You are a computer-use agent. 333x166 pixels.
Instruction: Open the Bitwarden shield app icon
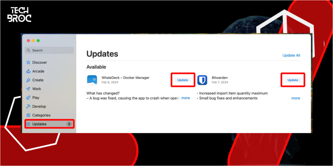[x=202, y=80]
